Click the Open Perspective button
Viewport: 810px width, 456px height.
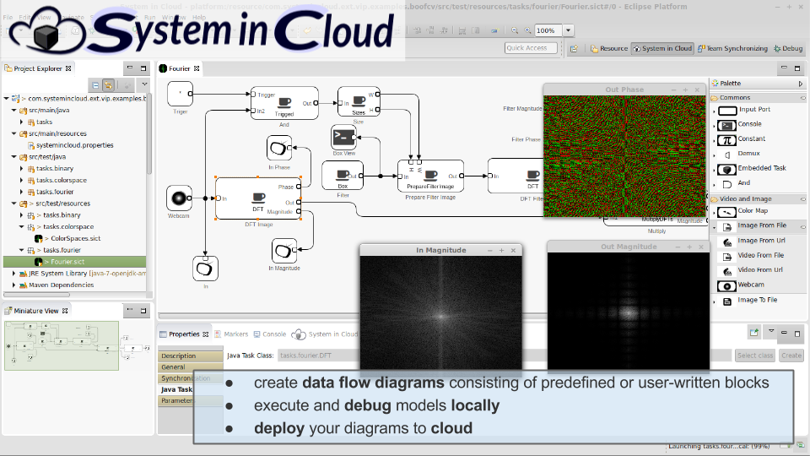point(574,49)
